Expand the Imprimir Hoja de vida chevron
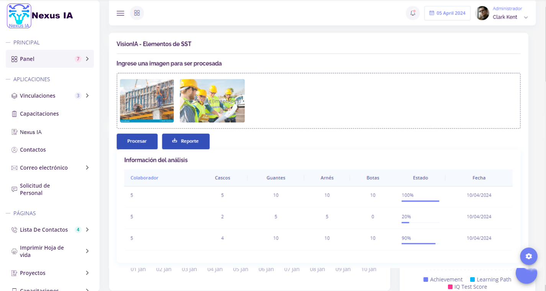 point(87,251)
